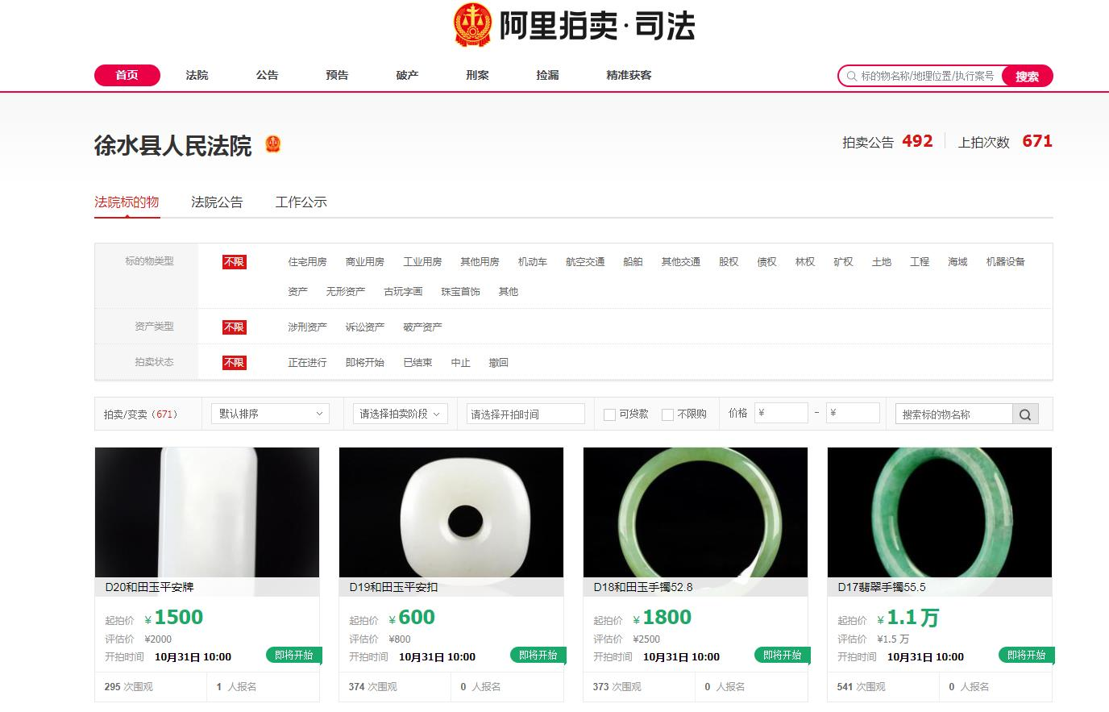
Task: Filter by 林权
Action: [805, 262]
